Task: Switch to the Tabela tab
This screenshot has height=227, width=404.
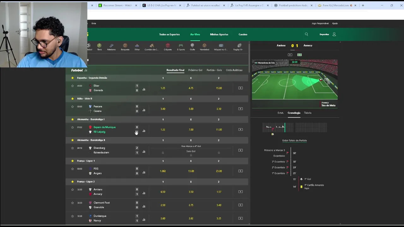Action: [x=308, y=113]
